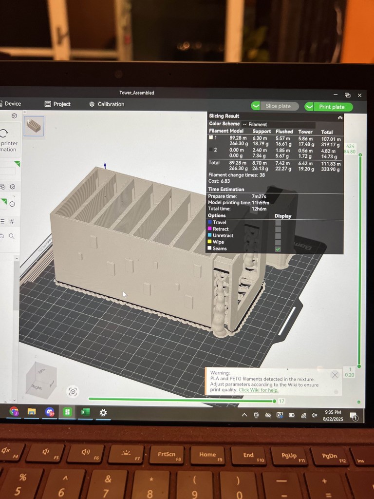Switch to the Project tab

[x=57, y=104]
